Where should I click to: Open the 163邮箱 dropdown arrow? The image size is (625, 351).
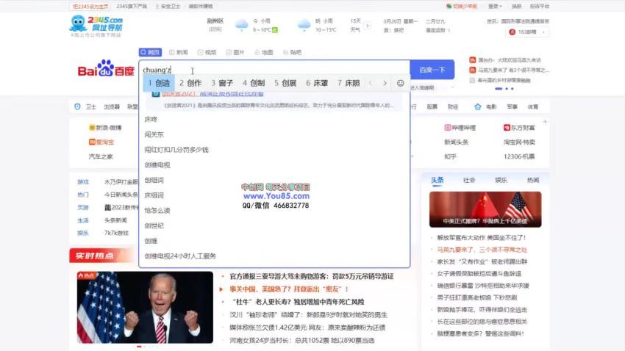tap(543, 32)
